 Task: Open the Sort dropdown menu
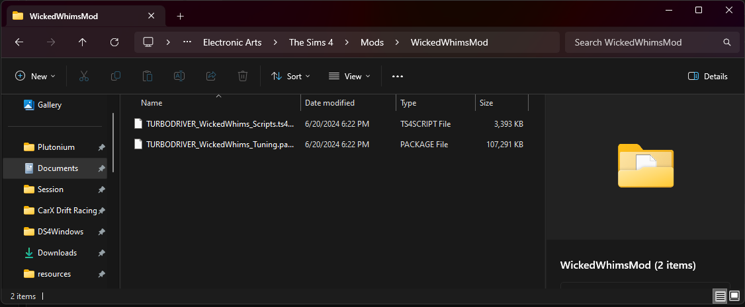point(290,77)
